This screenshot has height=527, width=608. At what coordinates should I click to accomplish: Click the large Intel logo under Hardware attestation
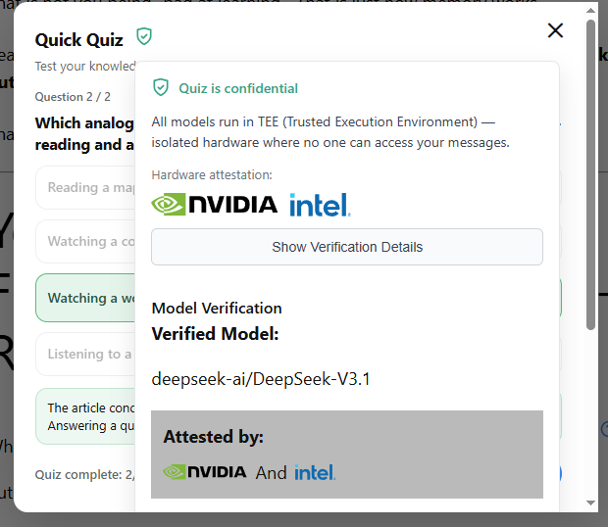pyautogui.click(x=321, y=205)
